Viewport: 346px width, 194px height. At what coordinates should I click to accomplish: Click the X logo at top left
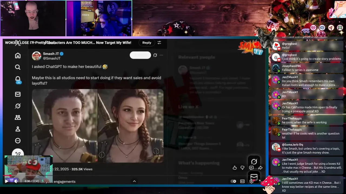[18, 43]
